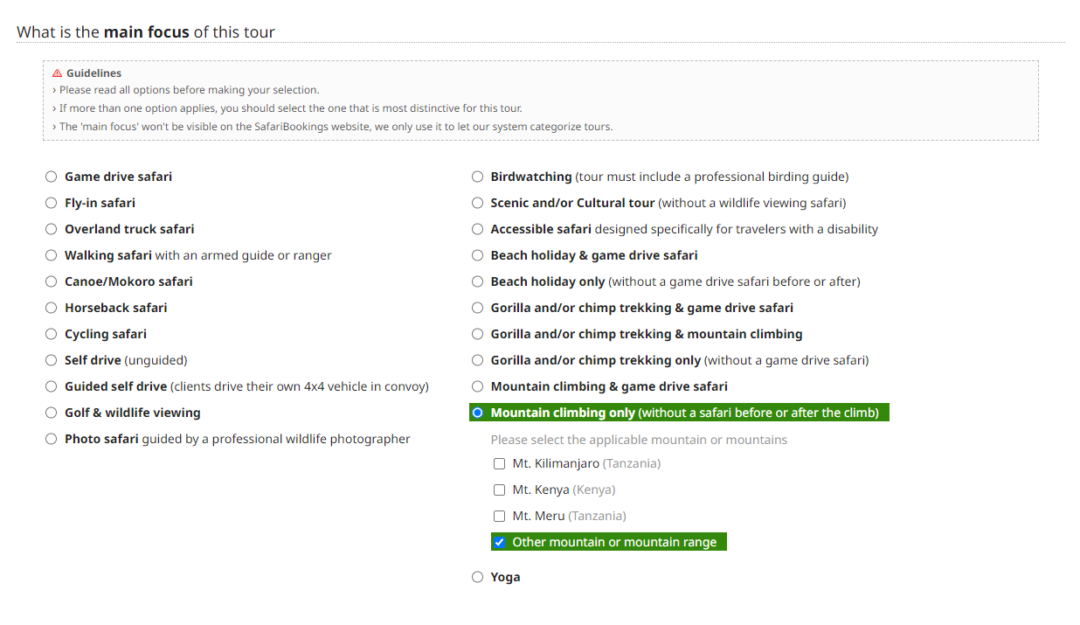Image resolution: width=1080 pixels, height=625 pixels.
Task: Select Beach holiday & game drive safari
Action: click(477, 255)
